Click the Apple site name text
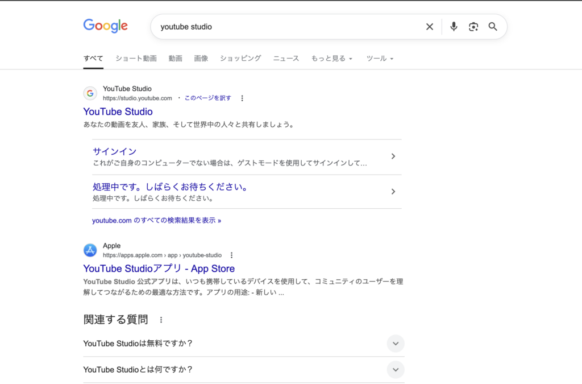The height and width of the screenshot is (384, 582). coord(112,246)
